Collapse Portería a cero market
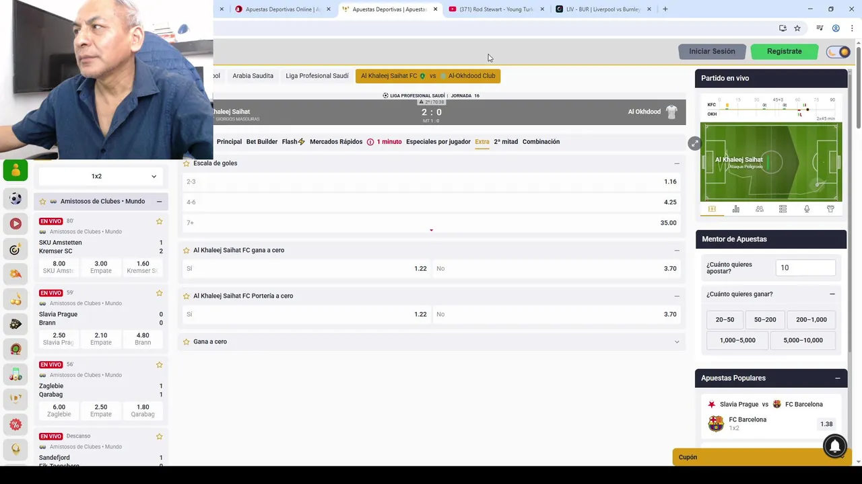 click(x=677, y=296)
